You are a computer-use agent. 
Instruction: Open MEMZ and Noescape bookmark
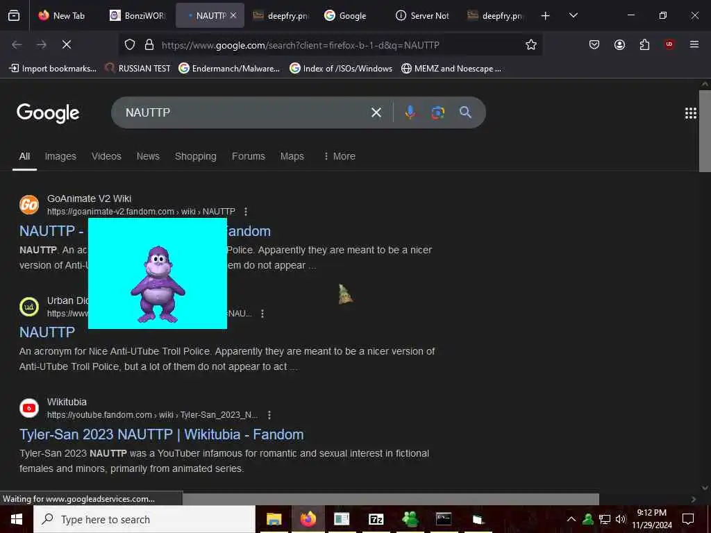point(451,69)
